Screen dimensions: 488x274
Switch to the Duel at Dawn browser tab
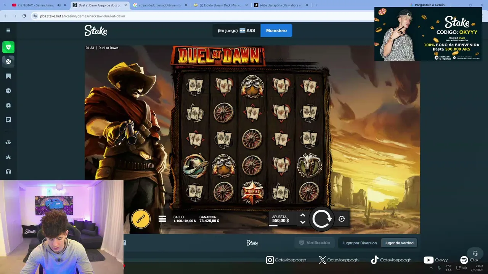(x=100, y=5)
